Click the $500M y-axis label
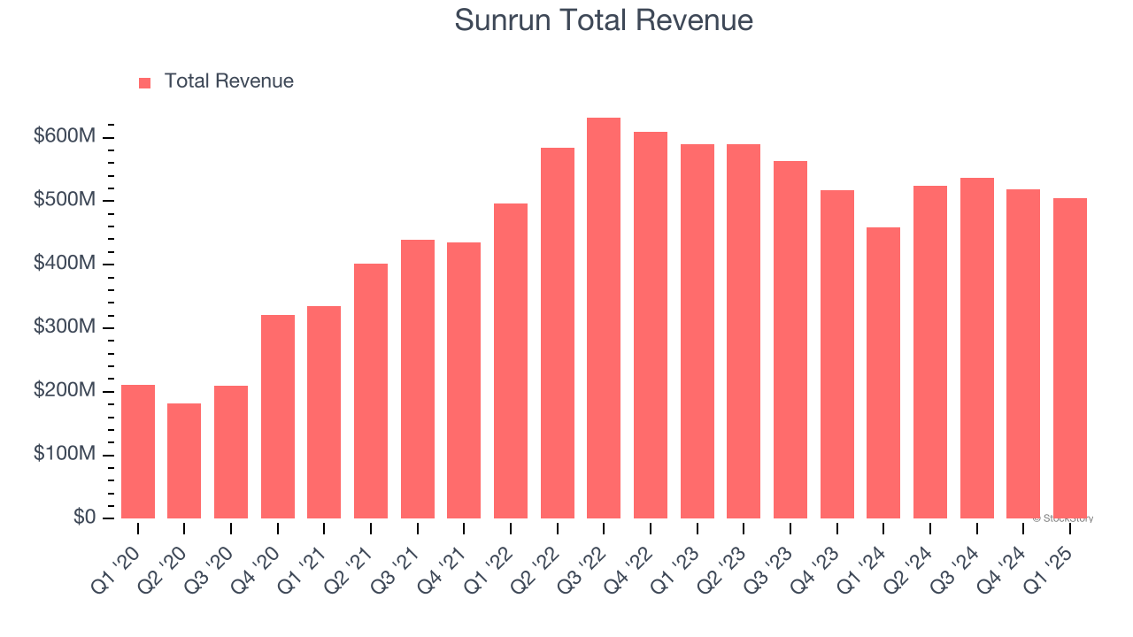 pos(65,201)
